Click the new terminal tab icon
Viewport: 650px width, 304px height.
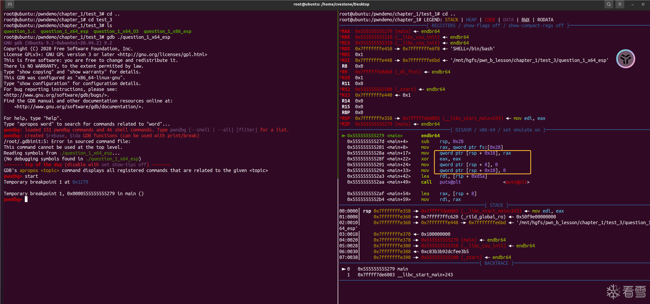tap(10, 4)
